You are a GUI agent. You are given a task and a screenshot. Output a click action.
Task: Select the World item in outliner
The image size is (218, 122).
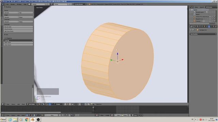pyautogui.click(x=198, y=14)
